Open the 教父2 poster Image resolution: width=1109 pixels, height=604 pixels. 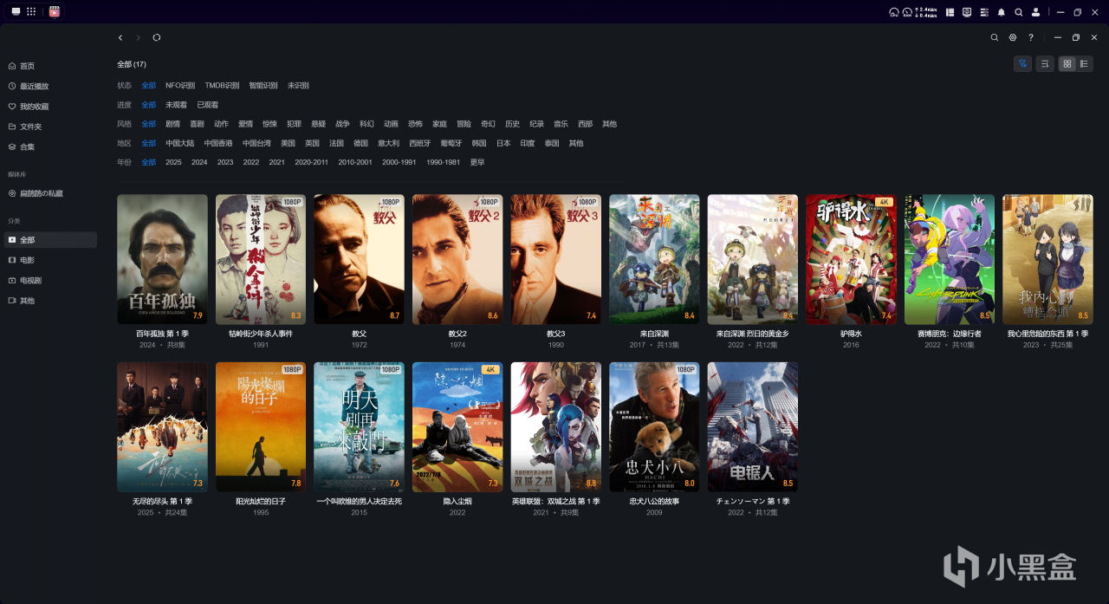point(457,259)
